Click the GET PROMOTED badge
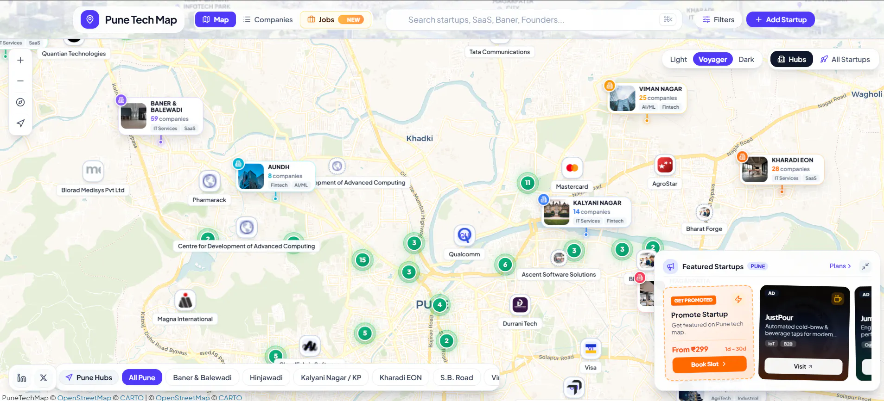The image size is (884, 401). point(693,300)
